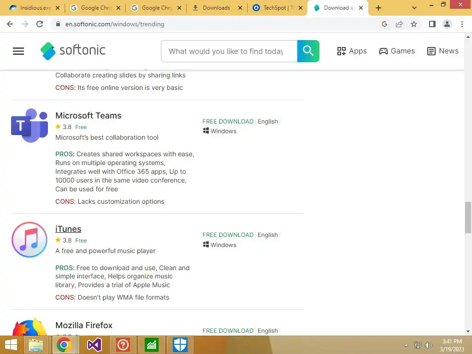This screenshot has width=472, height=354.
Task: Open the News section
Action: click(442, 51)
